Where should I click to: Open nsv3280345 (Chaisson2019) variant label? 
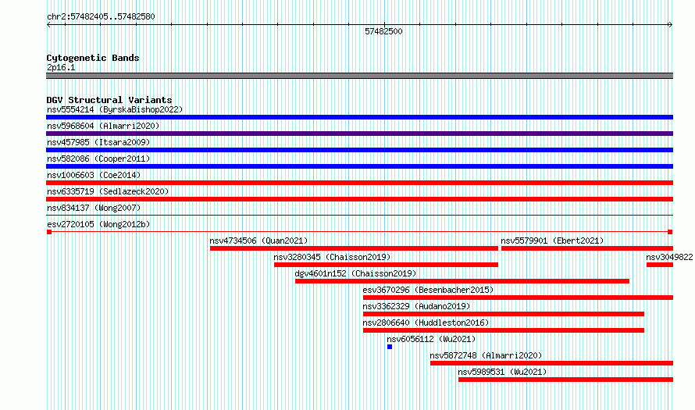coord(332,257)
